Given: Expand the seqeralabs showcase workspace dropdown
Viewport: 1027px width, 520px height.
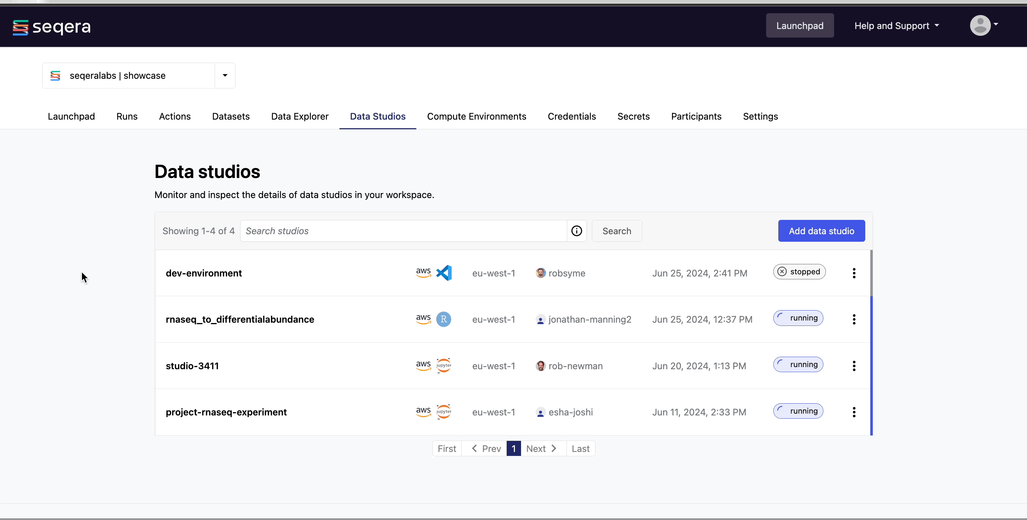Looking at the screenshot, I should [x=225, y=76].
